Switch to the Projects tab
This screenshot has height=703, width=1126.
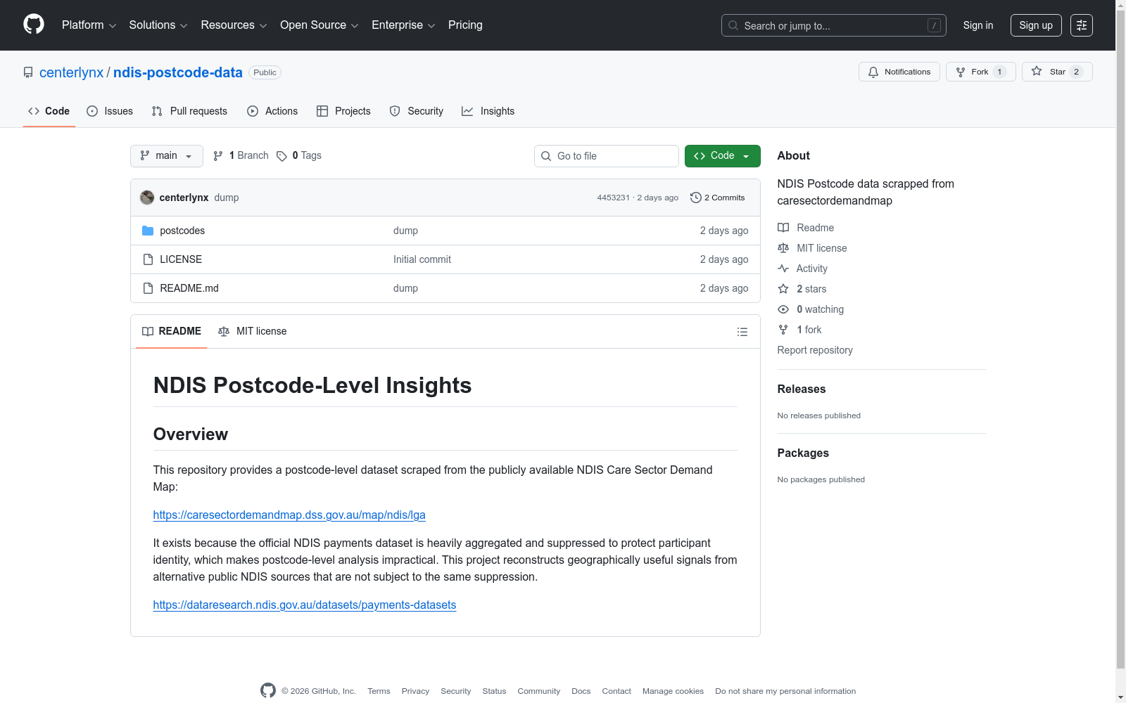pyautogui.click(x=343, y=111)
